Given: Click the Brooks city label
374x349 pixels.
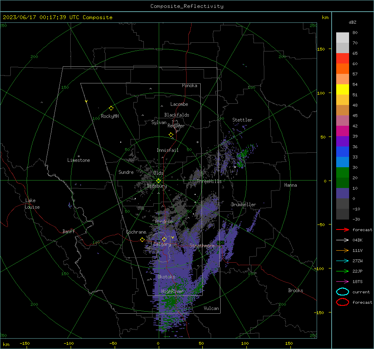Looking at the screenshot, I should [295, 290].
